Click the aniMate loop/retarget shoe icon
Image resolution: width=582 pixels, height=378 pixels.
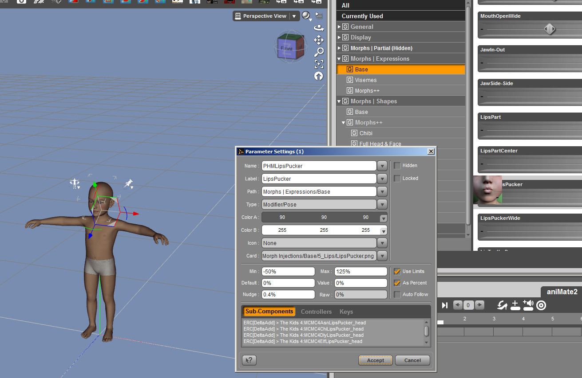click(x=502, y=305)
